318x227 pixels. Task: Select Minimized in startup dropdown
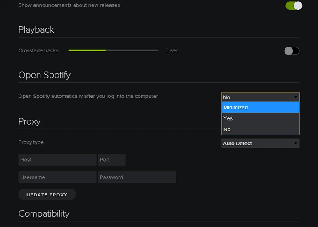point(261,107)
